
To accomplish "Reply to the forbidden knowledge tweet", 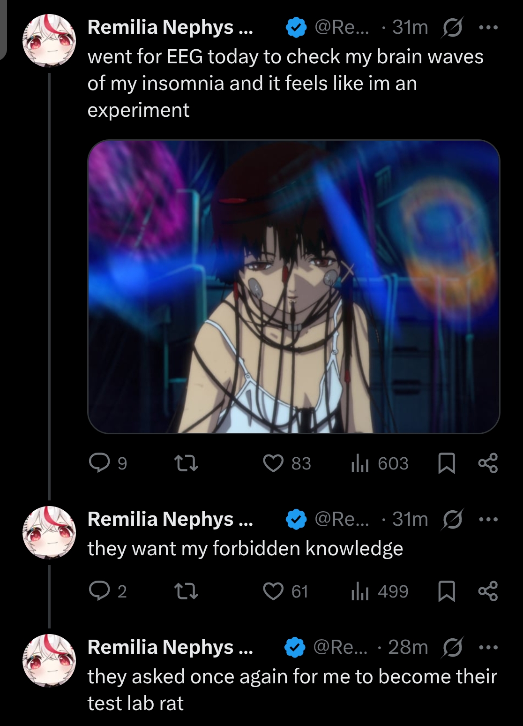I will pyautogui.click(x=99, y=591).
